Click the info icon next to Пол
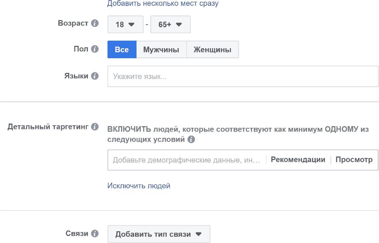The height and width of the screenshot is (243, 379). 95,49
